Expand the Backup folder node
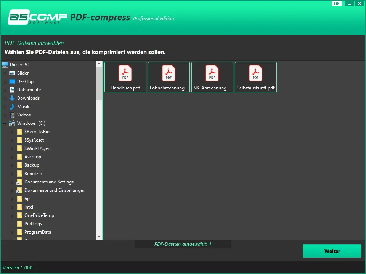The image size is (366, 274). click(12, 166)
